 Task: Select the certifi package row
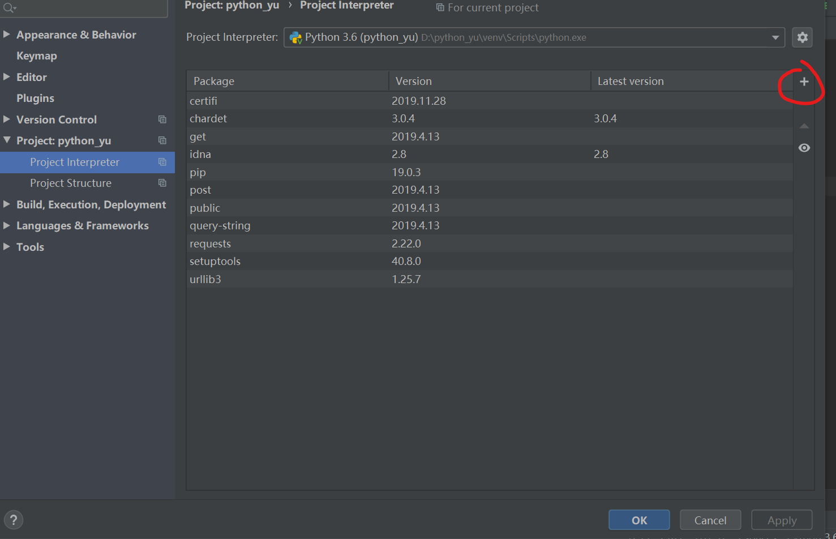pyautogui.click(x=490, y=101)
